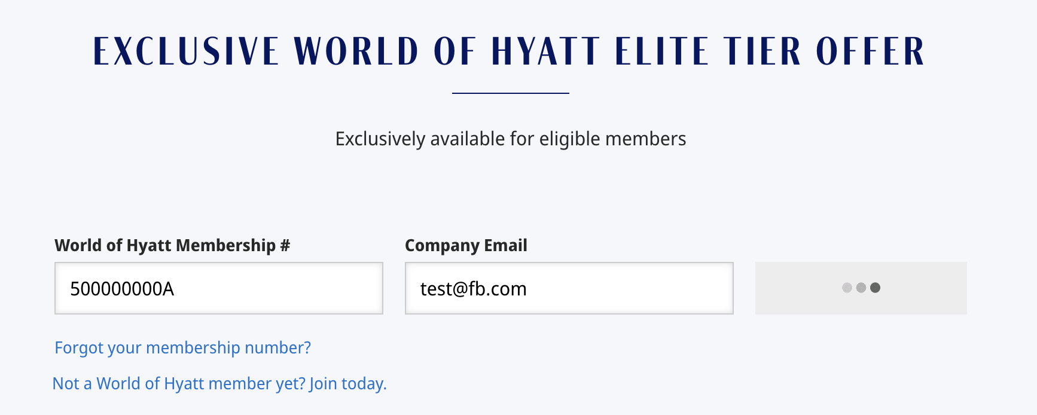Click the word "WORLD" in the heading
This screenshot has height=415, width=1037.
point(356,51)
